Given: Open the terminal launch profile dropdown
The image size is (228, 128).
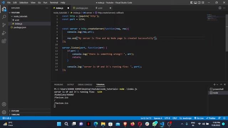Looking at the screenshot, I should (217, 85).
